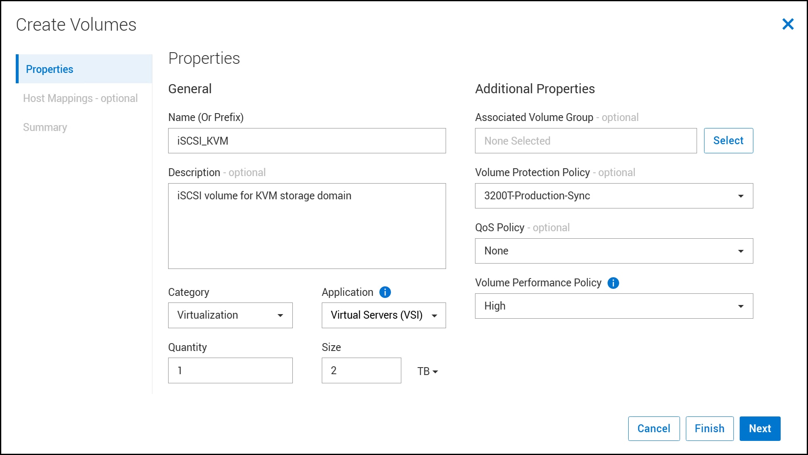
Task: Click into the Description text area
Action: coord(307,226)
